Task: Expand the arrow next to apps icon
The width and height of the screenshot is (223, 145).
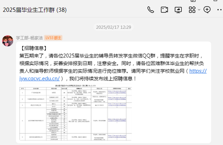Action: pos(199,10)
